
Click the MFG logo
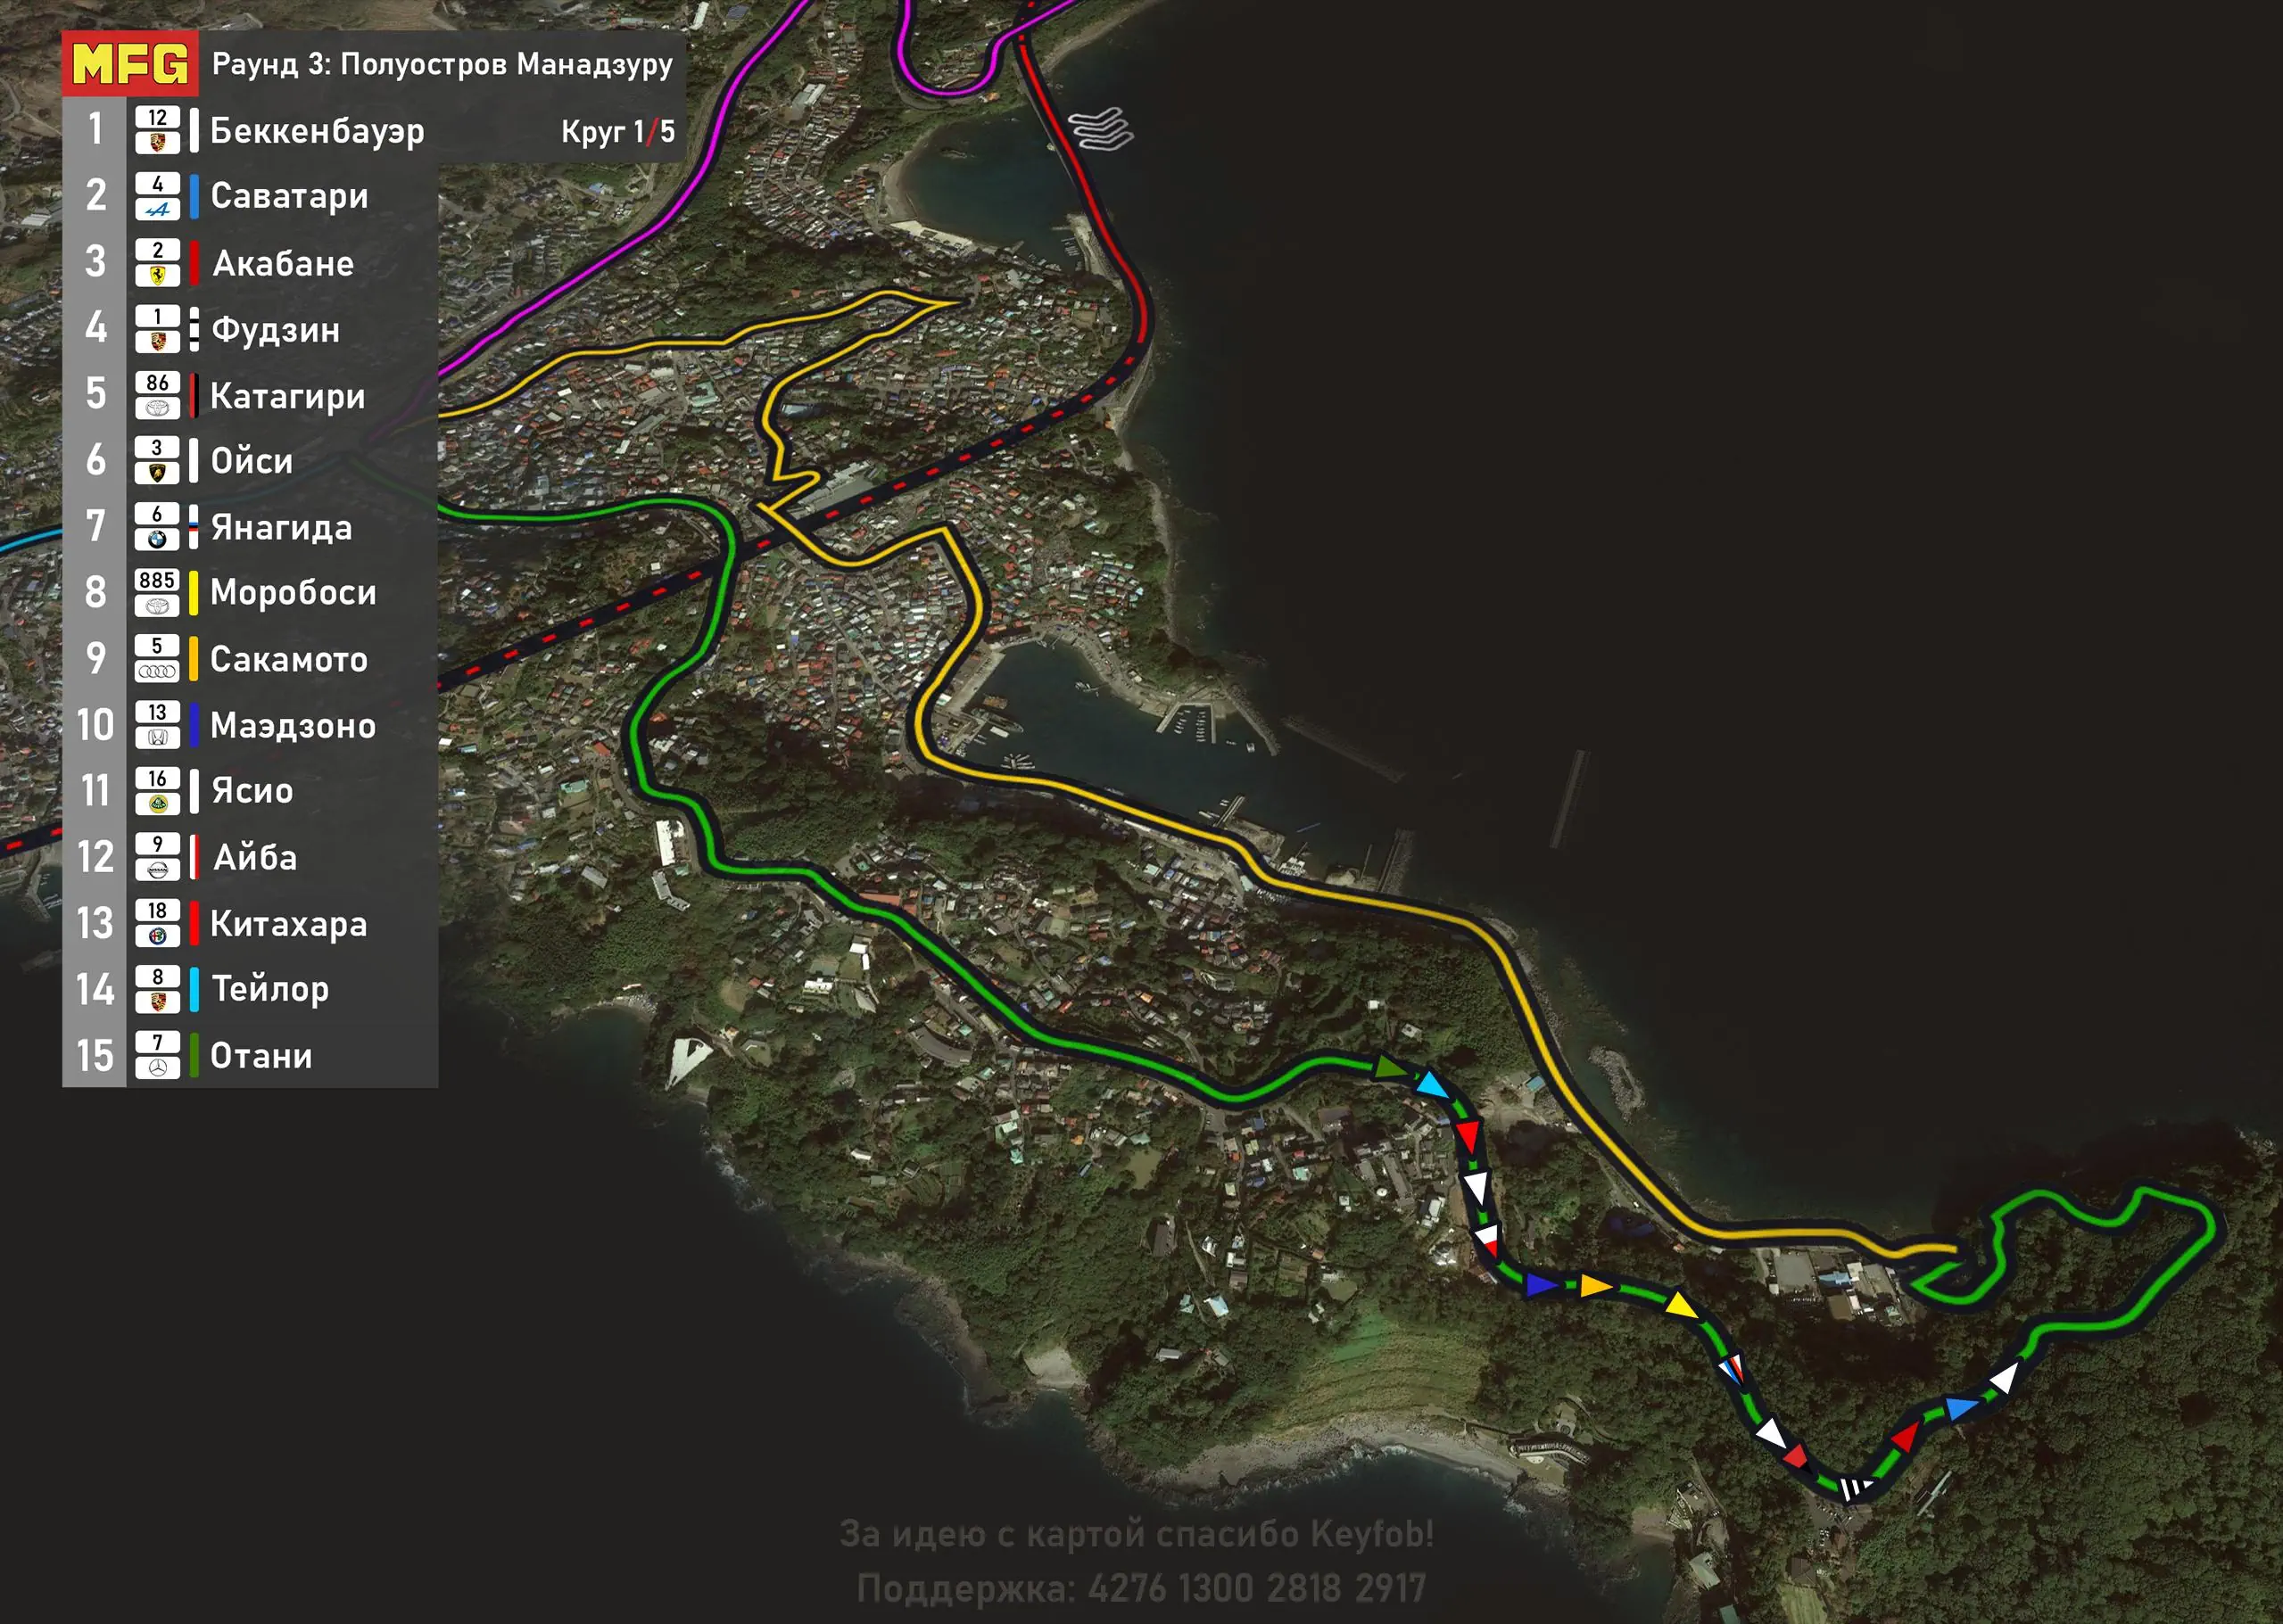[x=130, y=64]
